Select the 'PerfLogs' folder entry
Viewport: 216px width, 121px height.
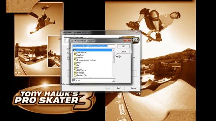[x=80, y=73]
